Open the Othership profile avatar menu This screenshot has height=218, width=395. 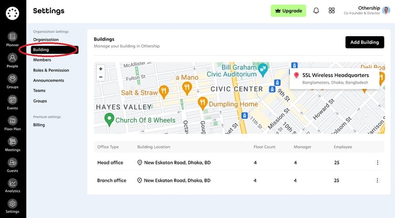coord(386,10)
